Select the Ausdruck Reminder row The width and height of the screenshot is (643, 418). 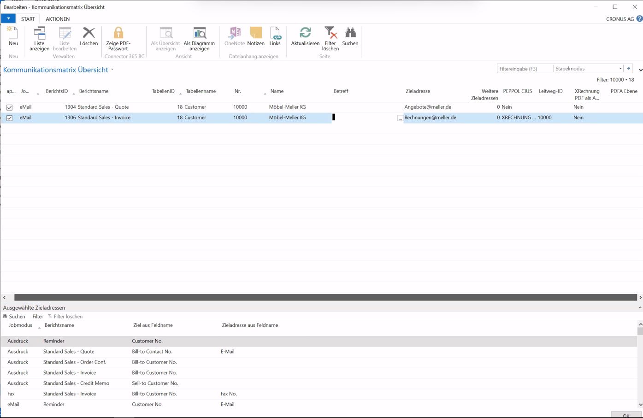point(319,341)
